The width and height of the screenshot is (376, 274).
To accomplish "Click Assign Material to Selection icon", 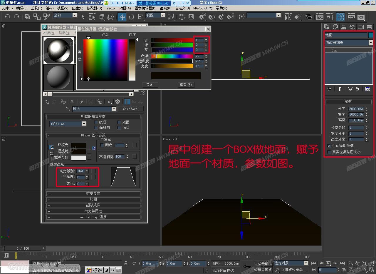I will click(x=63, y=102).
